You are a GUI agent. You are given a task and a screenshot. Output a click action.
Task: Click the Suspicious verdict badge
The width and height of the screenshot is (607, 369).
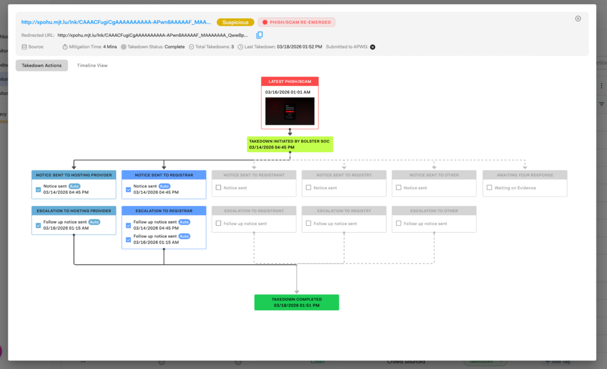[x=235, y=21]
